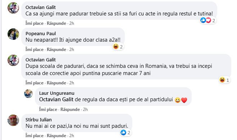
Task: Reply to Stirbu Iulian's comment via Răspunde
Action: click(56, 136)
